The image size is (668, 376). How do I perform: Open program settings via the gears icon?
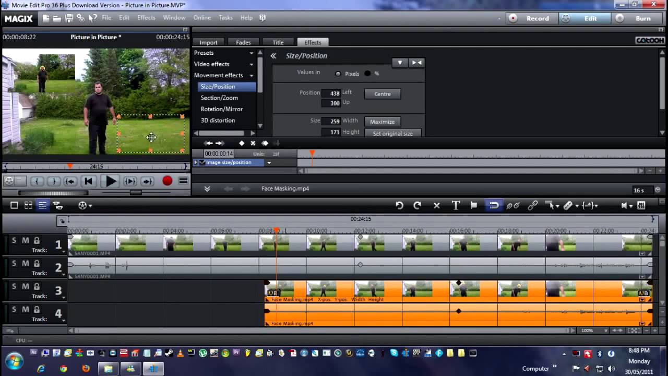[x=80, y=18]
